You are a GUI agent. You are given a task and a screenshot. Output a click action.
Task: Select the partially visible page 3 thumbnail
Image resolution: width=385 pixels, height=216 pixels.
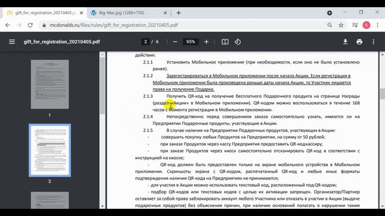coord(50,200)
